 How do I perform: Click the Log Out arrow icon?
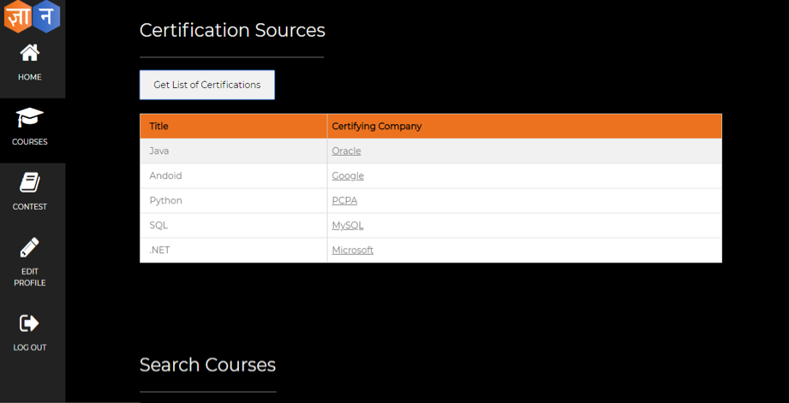click(x=30, y=323)
